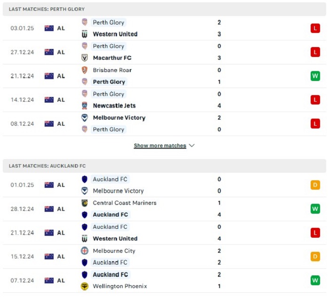329x297 pixels.
Task: Open the 01.01.25 Auckland FC match row
Action: coord(164,185)
